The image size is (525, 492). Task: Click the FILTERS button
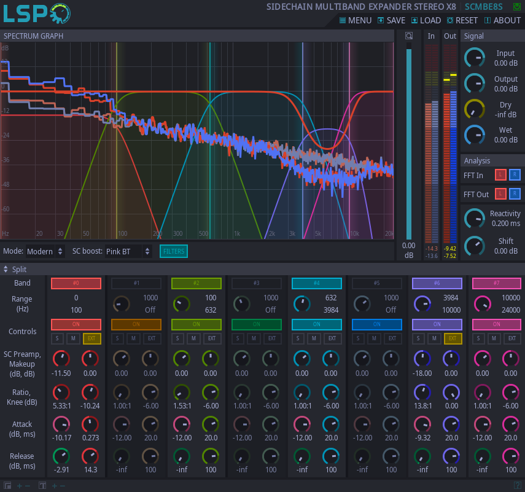(x=174, y=251)
